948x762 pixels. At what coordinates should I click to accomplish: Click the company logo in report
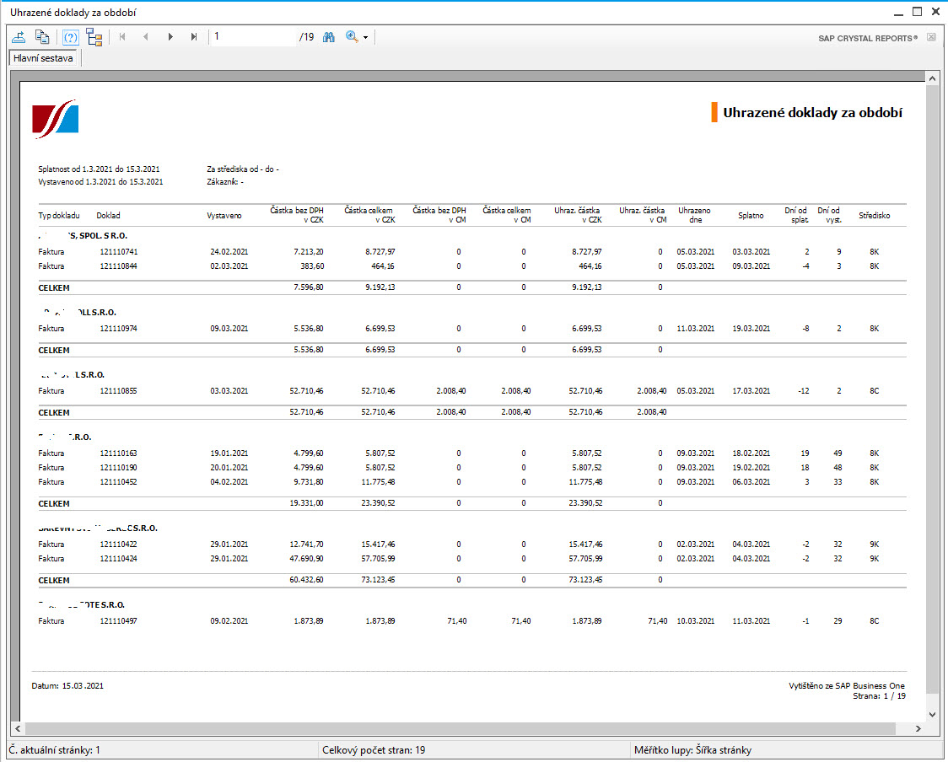pyautogui.click(x=55, y=119)
